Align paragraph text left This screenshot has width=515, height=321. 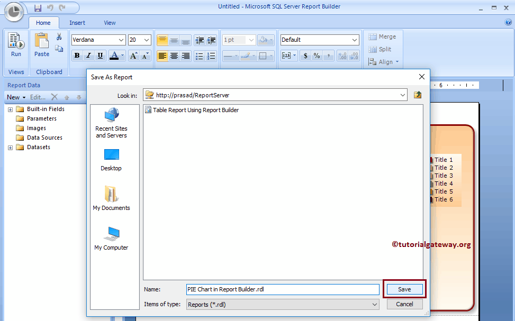tap(162, 56)
